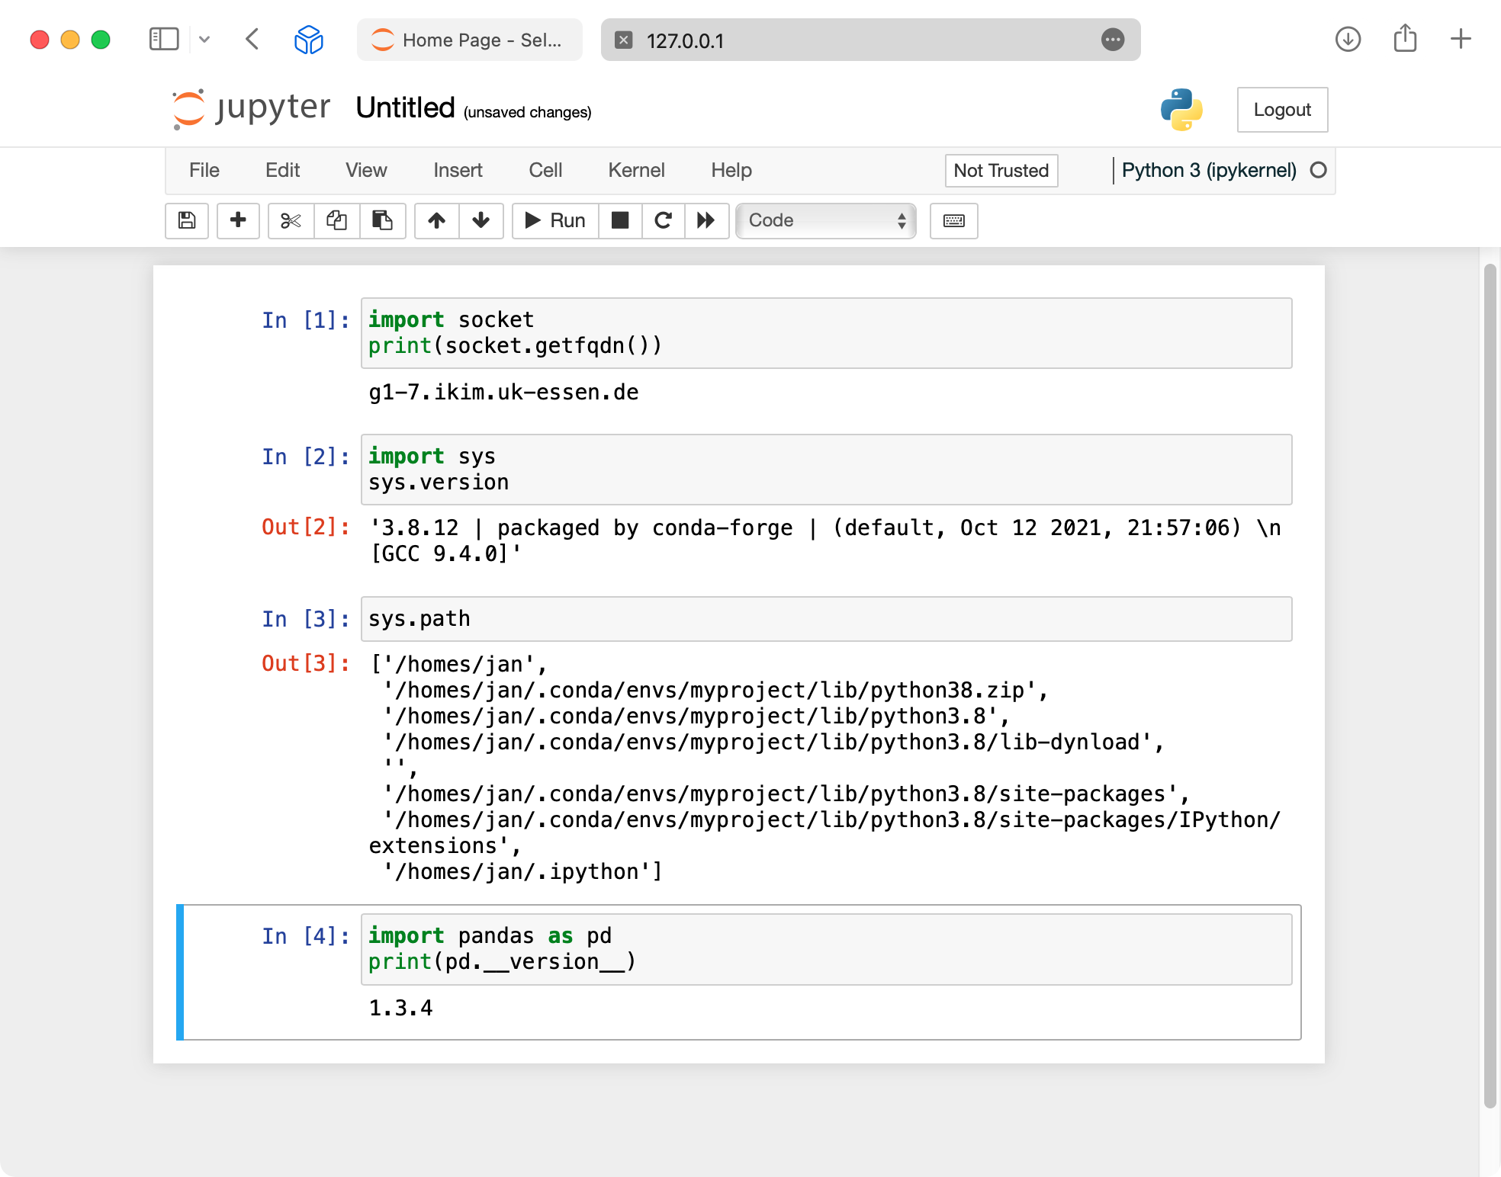Open the Safari page options ellipsis menu
Screen dimensions: 1501x1177
(1113, 40)
